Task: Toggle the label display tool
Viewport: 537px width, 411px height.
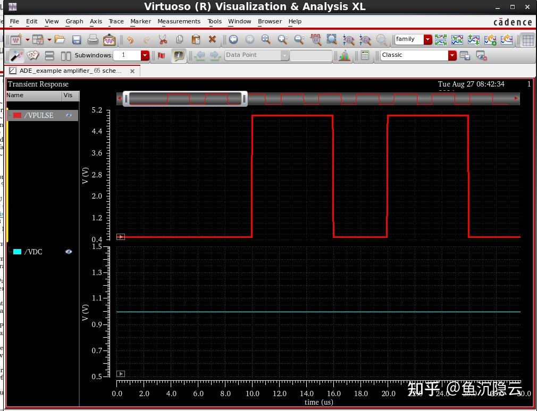Action: pos(178,55)
